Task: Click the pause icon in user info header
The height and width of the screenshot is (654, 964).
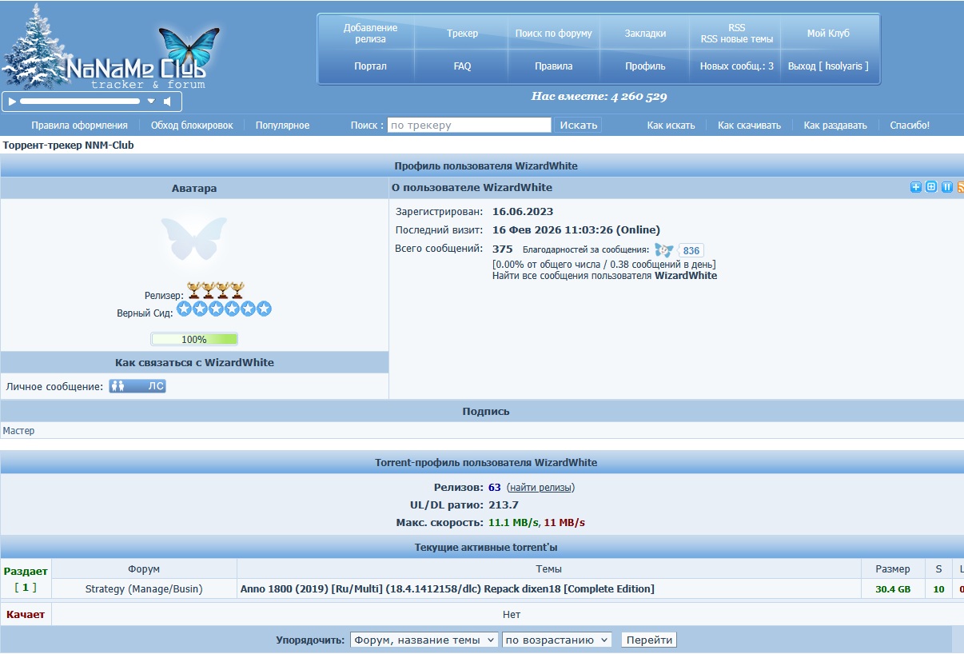Action: (x=947, y=187)
